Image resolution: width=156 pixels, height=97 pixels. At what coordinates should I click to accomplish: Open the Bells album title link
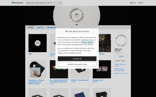tap(30, 54)
